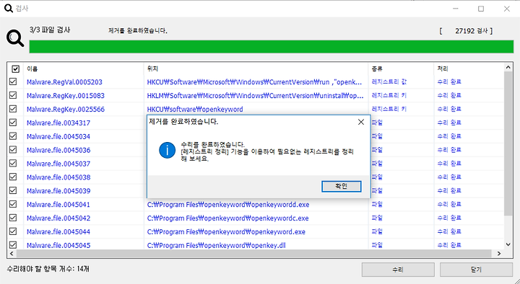The height and width of the screenshot is (284, 520).
Task: Click the openkeywordc.exe file path
Action: pos(227,218)
